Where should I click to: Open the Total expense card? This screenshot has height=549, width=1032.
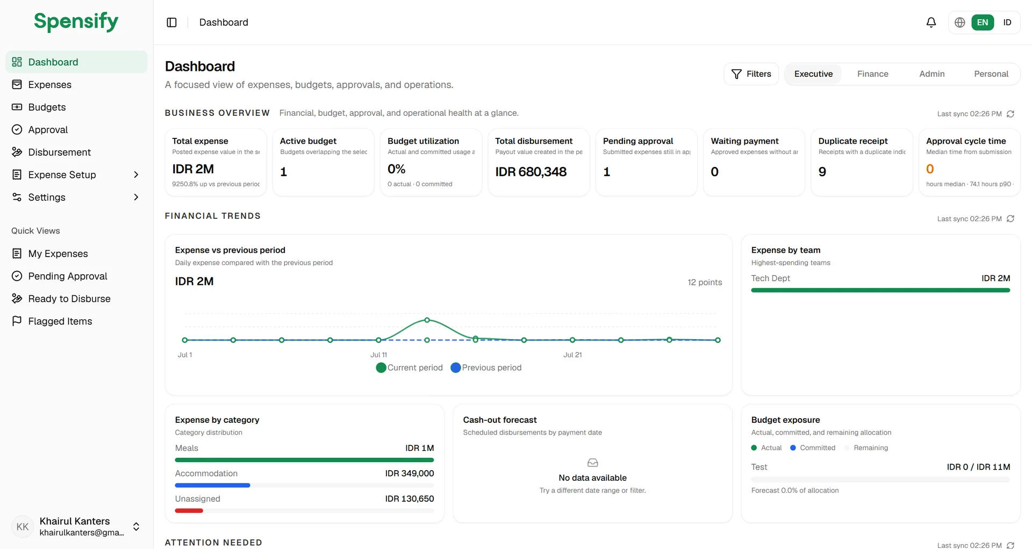(216, 162)
